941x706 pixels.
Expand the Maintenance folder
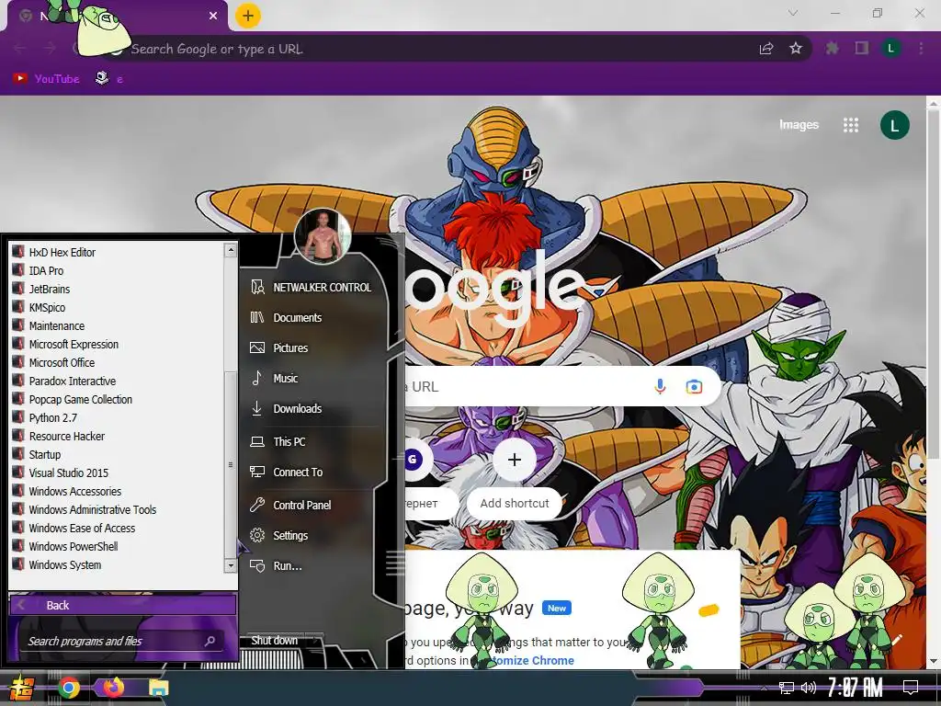(56, 326)
